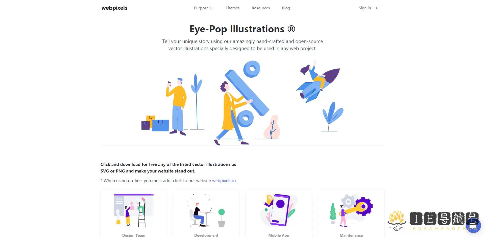This screenshot has width=485, height=237.
Task: Follow the webpixels.io link
Action: click(x=224, y=181)
